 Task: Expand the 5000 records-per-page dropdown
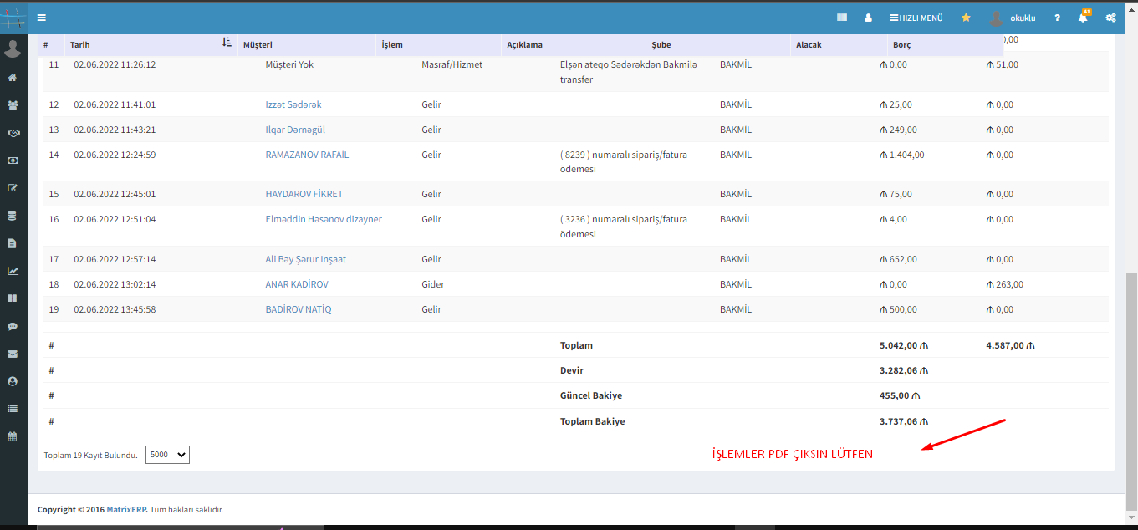coord(167,455)
